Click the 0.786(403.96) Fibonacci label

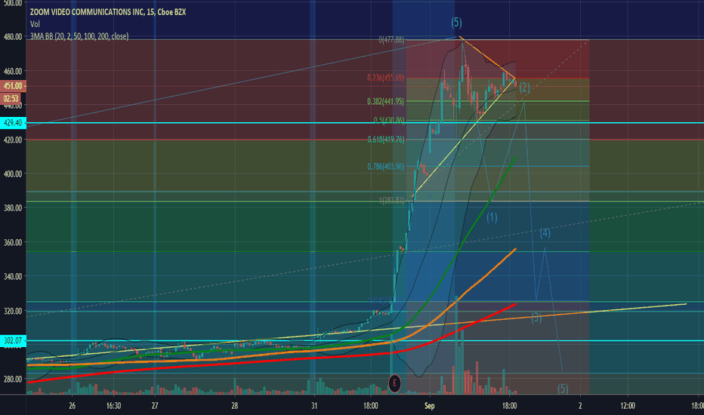click(x=386, y=167)
